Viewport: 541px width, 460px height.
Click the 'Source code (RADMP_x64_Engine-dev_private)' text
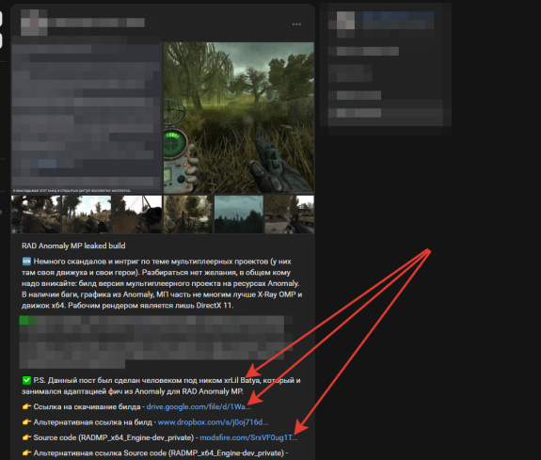(114, 437)
